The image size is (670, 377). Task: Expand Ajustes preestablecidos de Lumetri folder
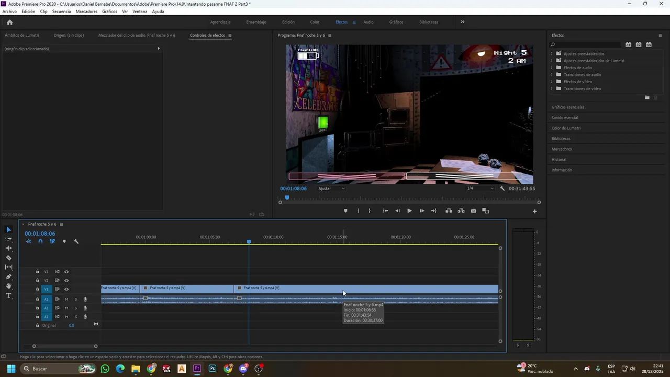[x=551, y=61]
